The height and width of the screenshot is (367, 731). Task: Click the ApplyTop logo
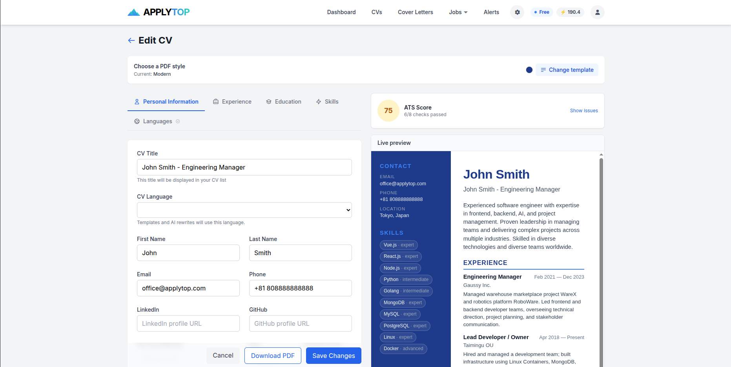[x=159, y=12]
